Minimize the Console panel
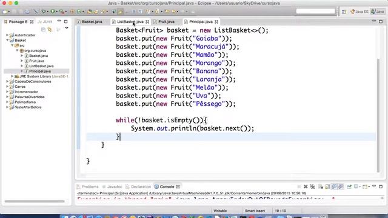Image resolution: width=388 pixels, height=218 pixels. click(374, 187)
